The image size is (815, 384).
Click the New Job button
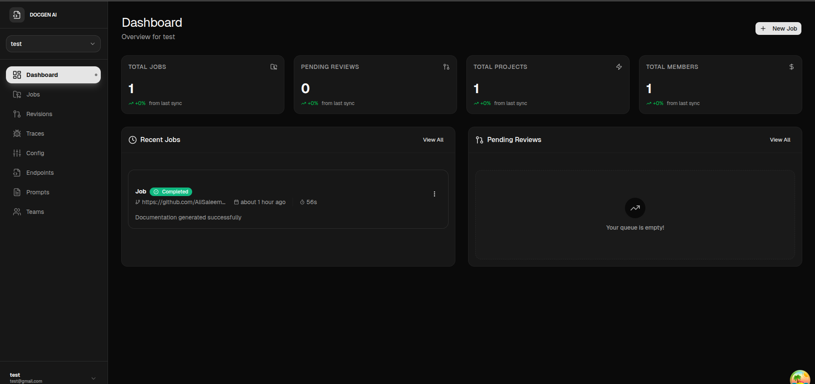click(778, 28)
